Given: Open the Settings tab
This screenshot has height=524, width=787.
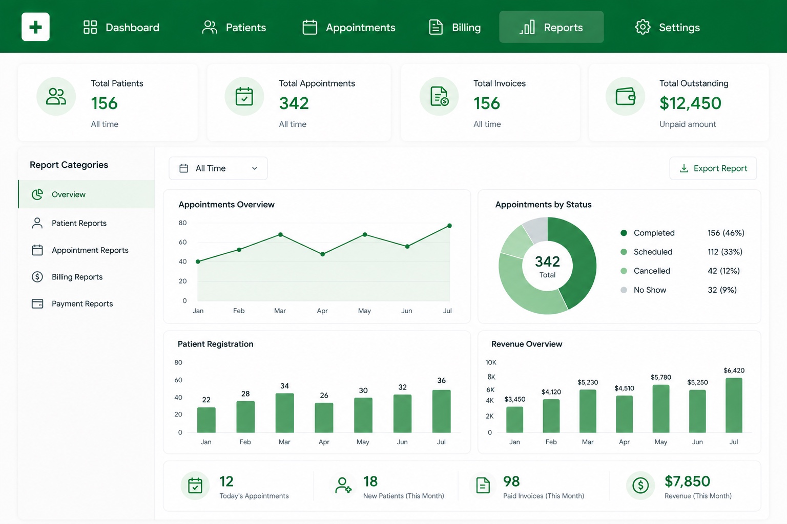Looking at the screenshot, I should [x=668, y=27].
